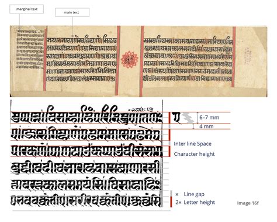
Task: Click the enlarged black script sample image
Action: 86,155
